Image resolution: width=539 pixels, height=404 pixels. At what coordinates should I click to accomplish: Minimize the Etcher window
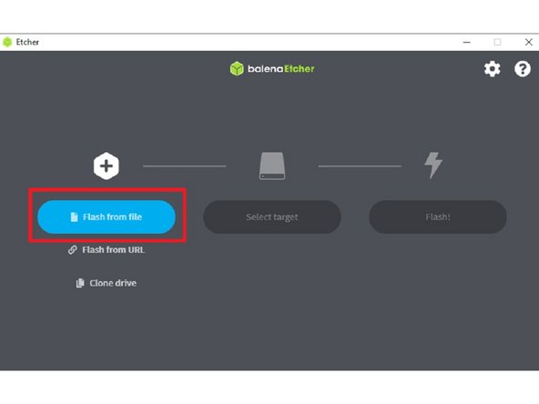(x=466, y=42)
